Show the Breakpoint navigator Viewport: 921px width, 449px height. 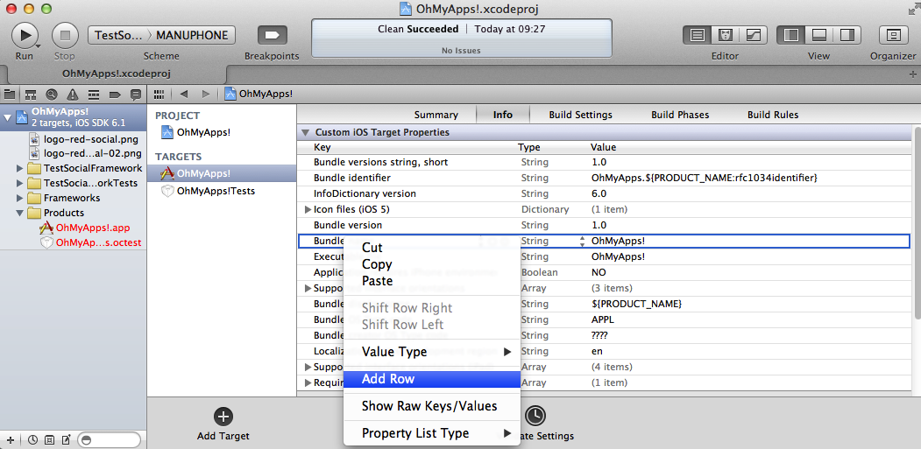point(115,94)
